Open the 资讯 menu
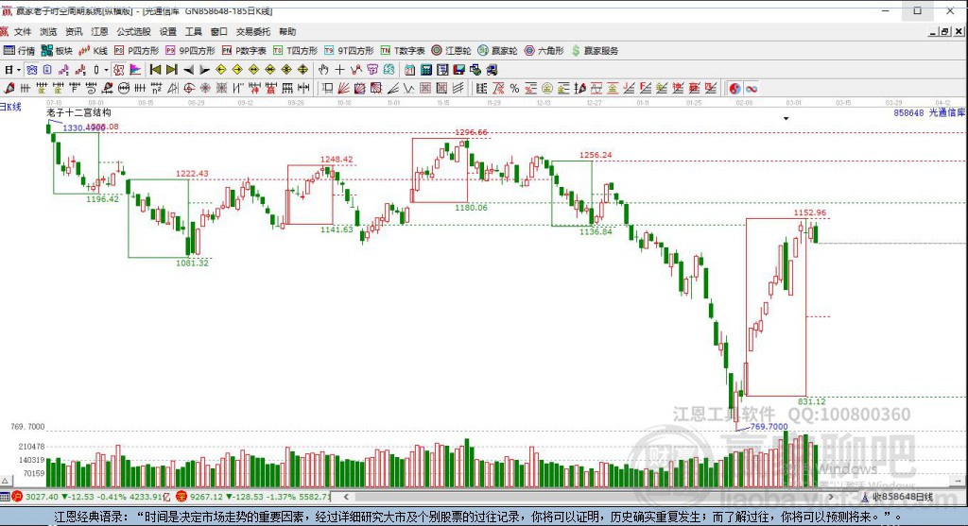Image resolution: width=968 pixels, height=526 pixels. (x=74, y=31)
